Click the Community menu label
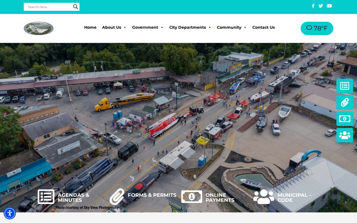Viewport: 357px width, 223px height. pos(229,27)
